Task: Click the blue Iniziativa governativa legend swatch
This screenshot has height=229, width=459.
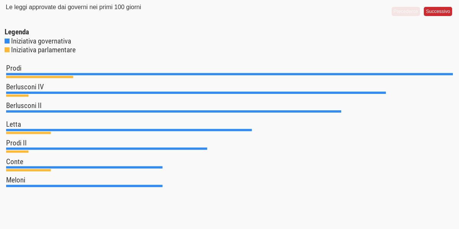Action: pyautogui.click(x=7, y=41)
